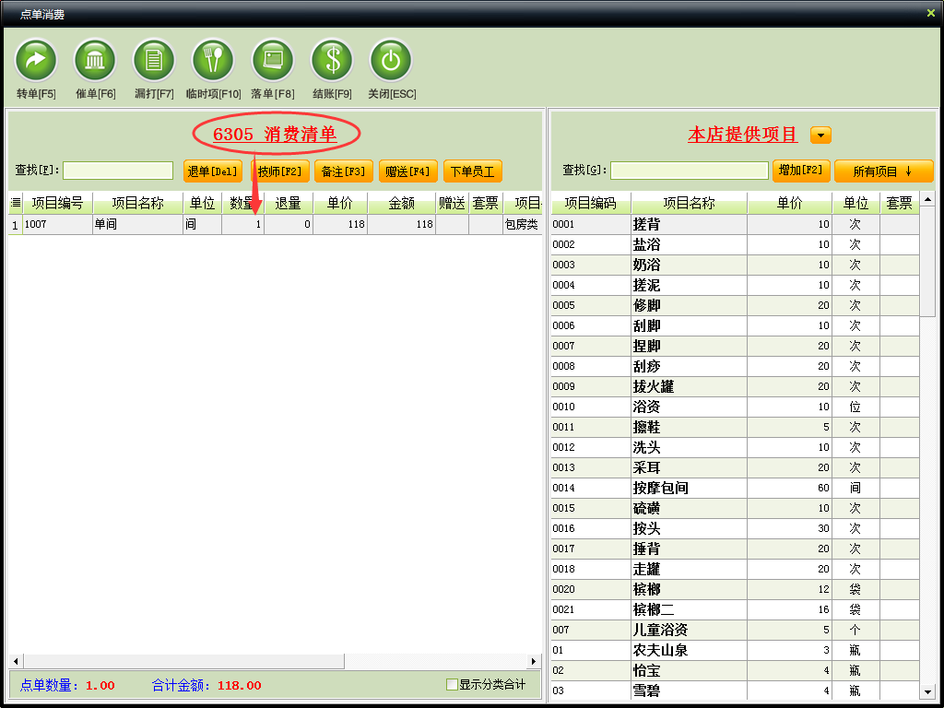The width and height of the screenshot is (944, 708).
Task: Select the 洗头 item row
Action: (735, 447)
